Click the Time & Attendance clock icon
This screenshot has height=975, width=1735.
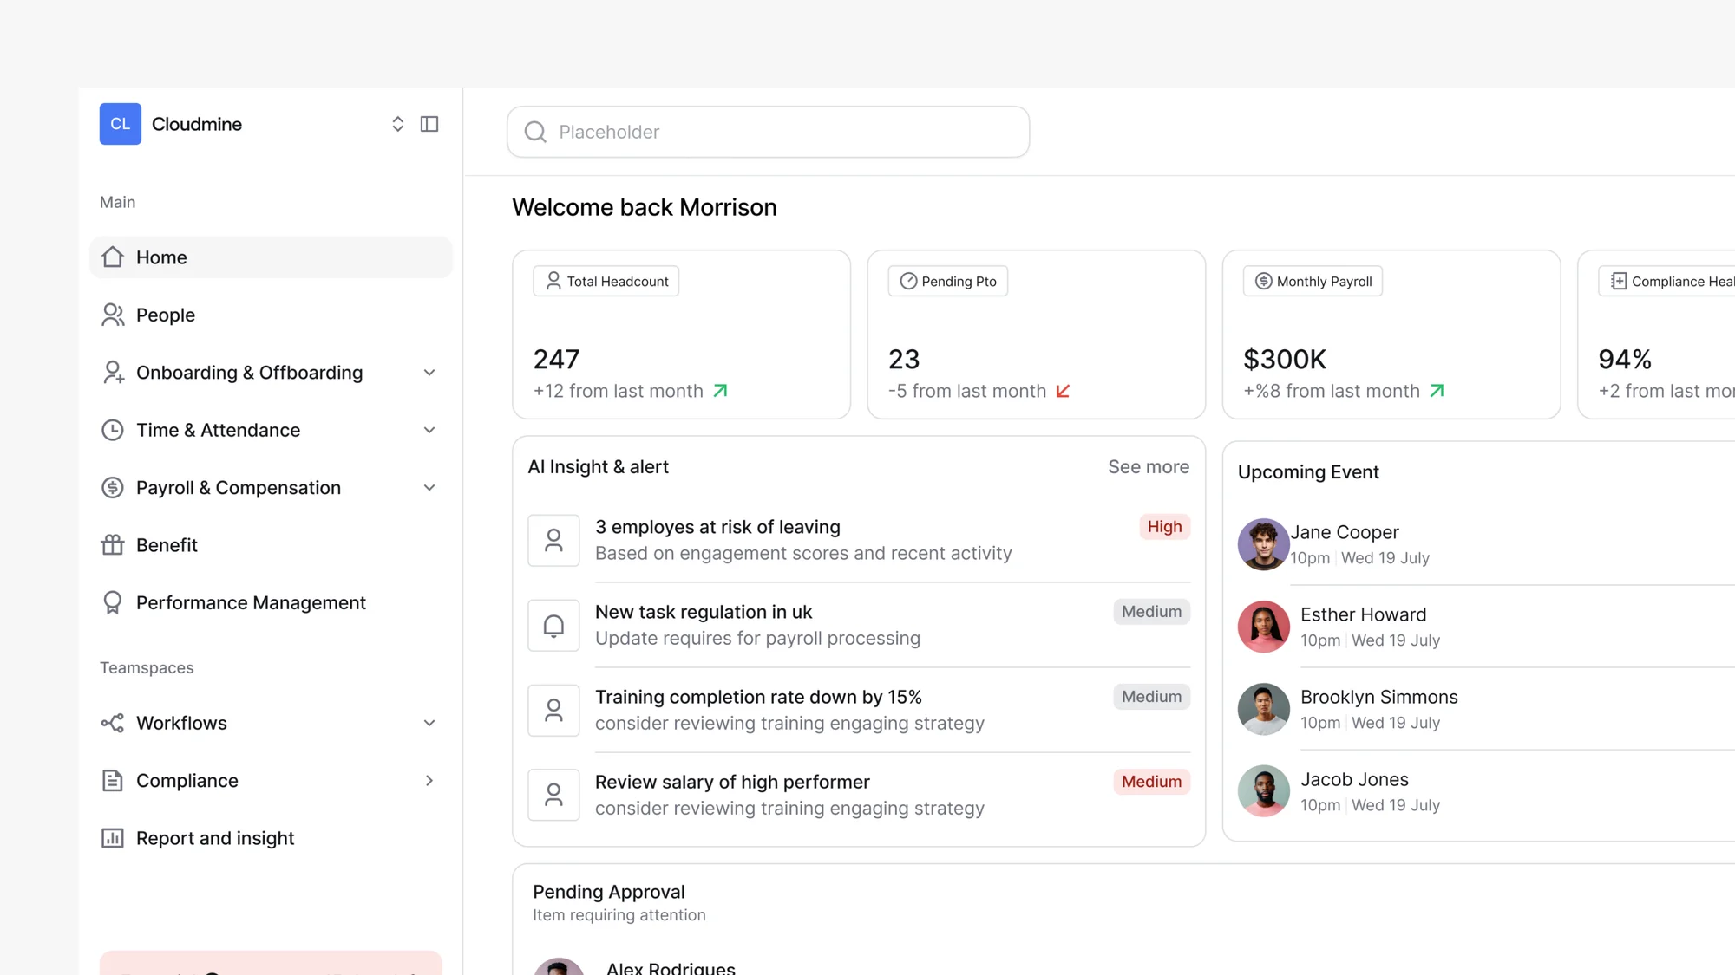tap(113, 430)
